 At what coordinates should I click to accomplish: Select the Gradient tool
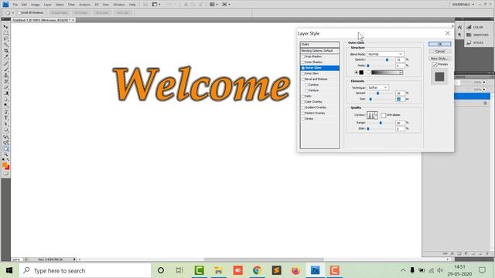(x=5, y=93)
